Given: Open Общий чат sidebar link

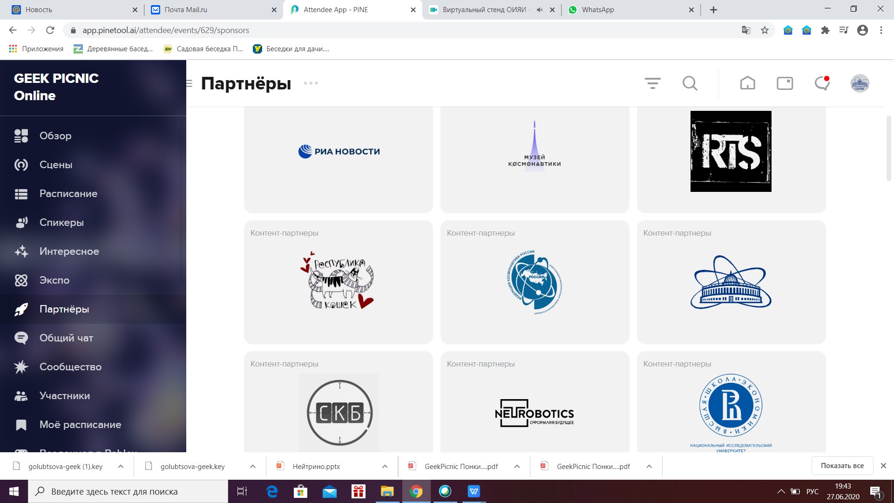Looking at the screenshot, I should tap(66, 338).
